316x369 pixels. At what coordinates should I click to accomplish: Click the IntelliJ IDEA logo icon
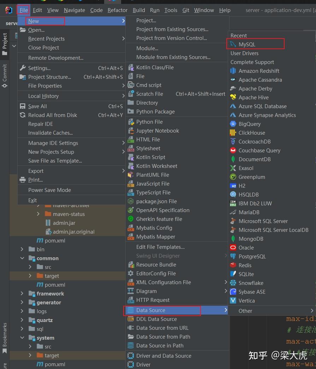coord(9,10)
